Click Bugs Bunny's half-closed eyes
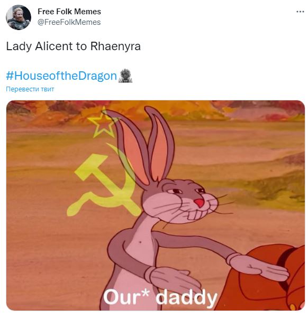 point(186,191)
